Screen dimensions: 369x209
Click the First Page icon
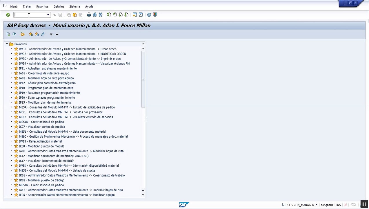click(109, 15)
